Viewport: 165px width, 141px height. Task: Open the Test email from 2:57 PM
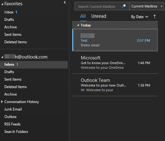(x=115, y=40)
